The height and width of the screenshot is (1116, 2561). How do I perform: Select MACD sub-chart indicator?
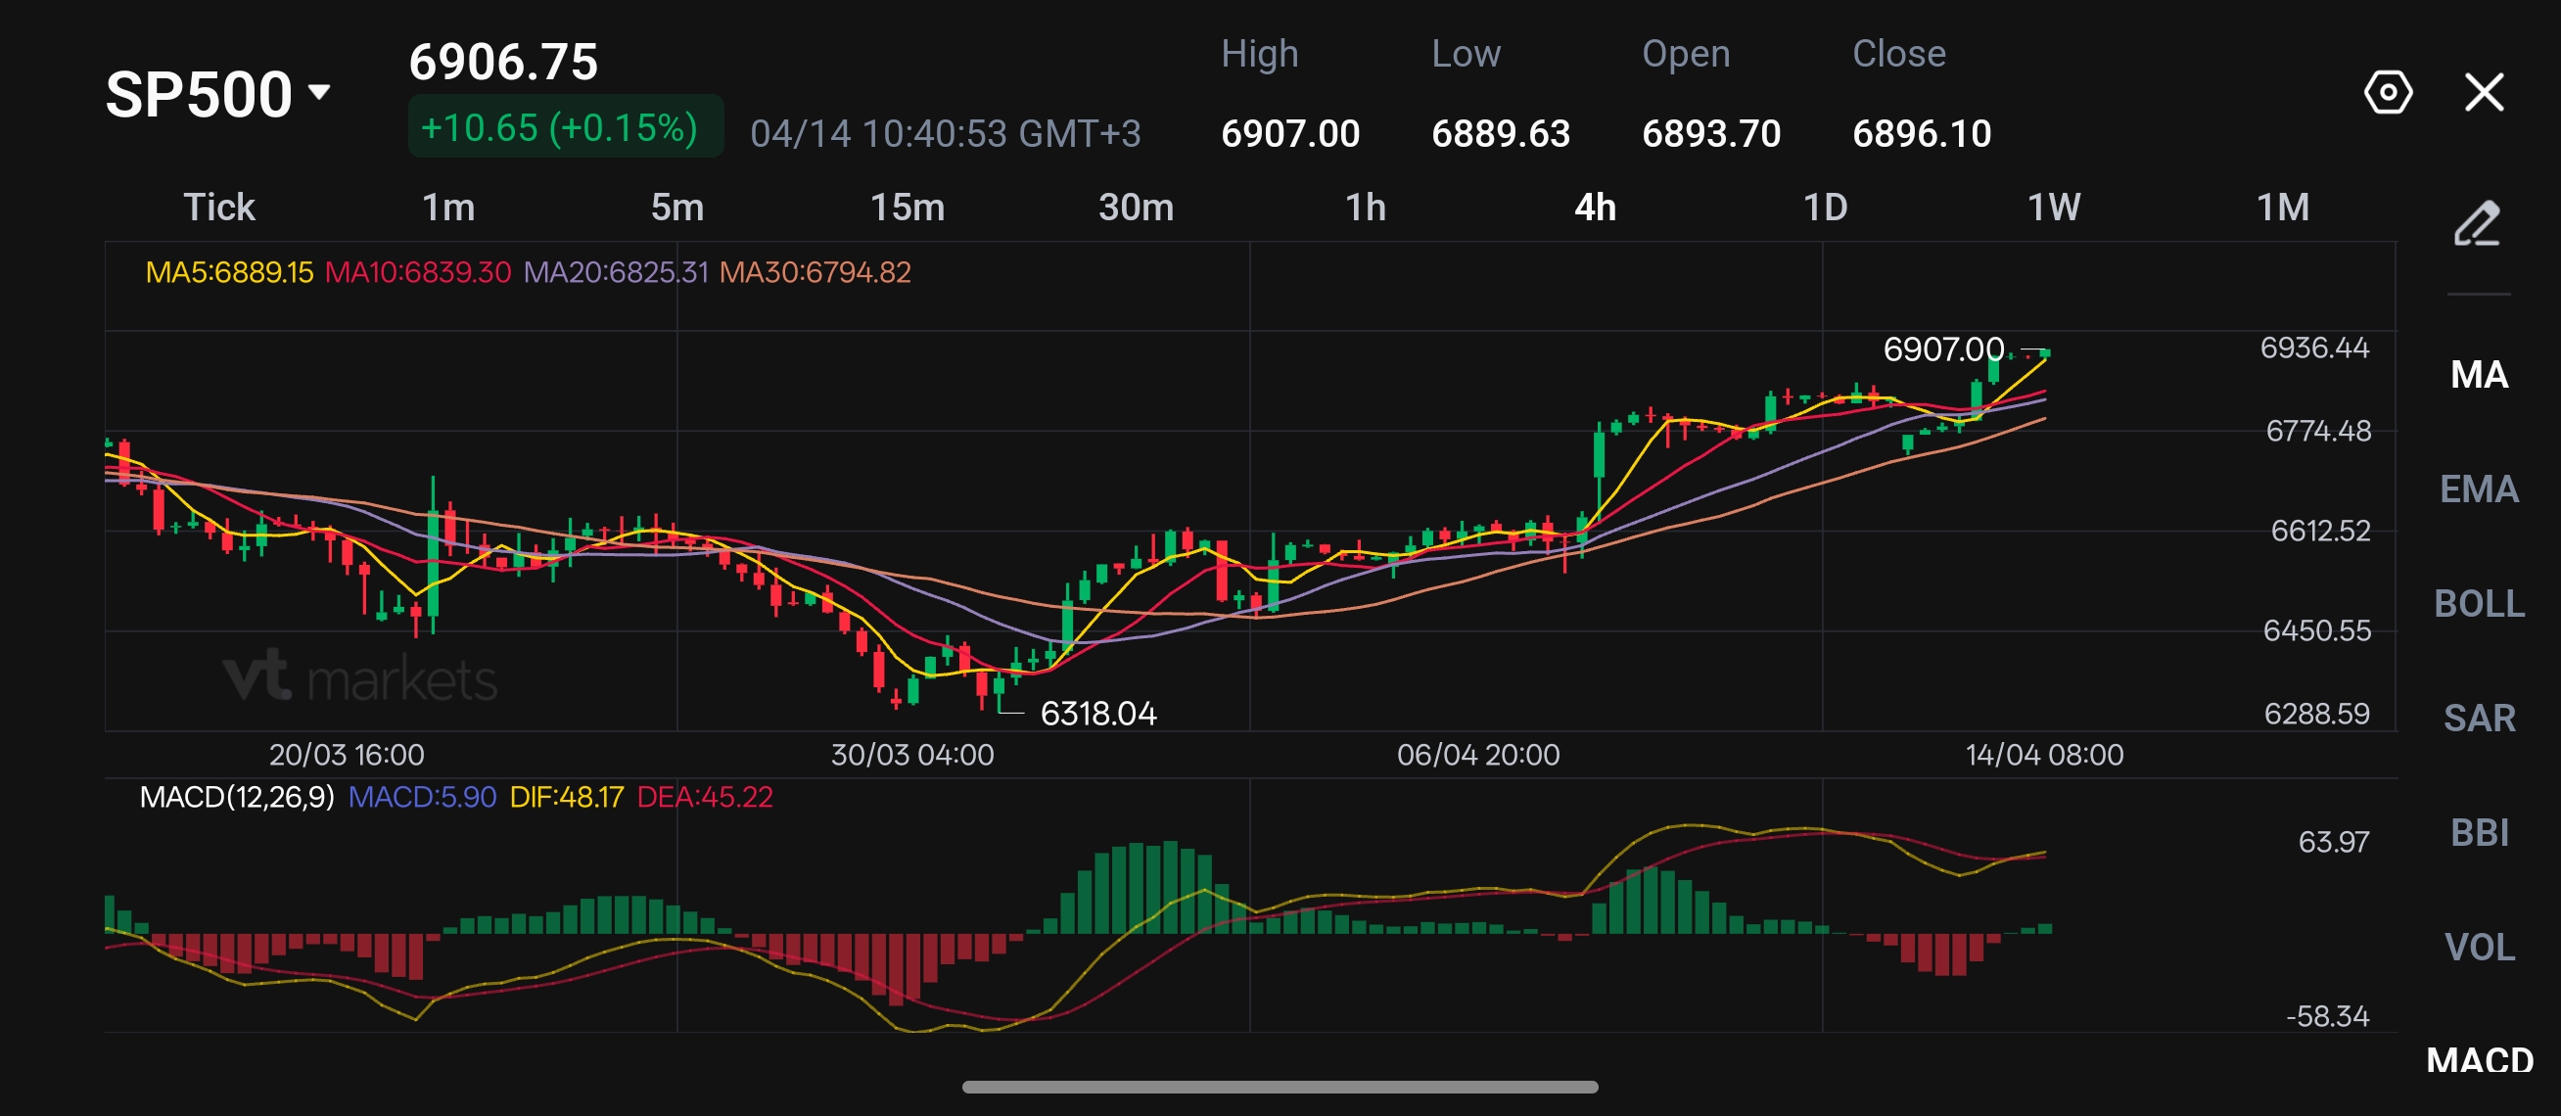[x=2479, y=1060]
